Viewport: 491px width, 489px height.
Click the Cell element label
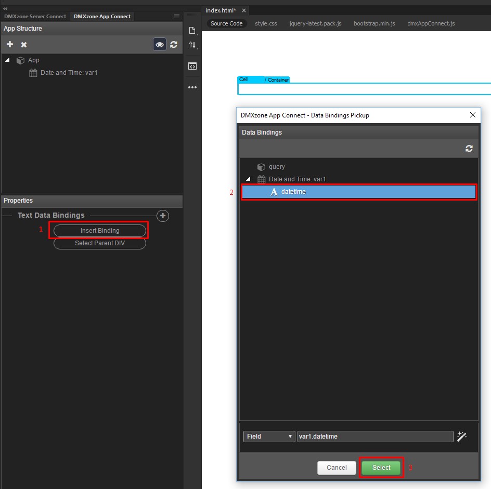pos(243,80)
